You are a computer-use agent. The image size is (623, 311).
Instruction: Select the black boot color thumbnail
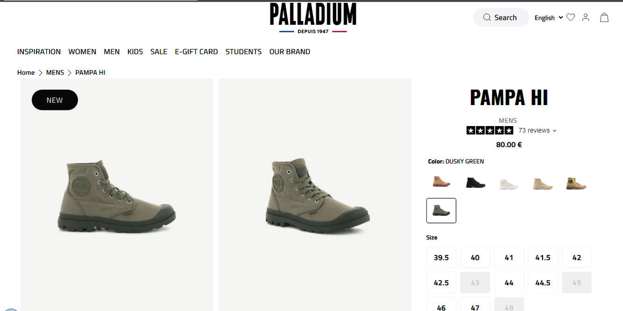coord(476,183)
